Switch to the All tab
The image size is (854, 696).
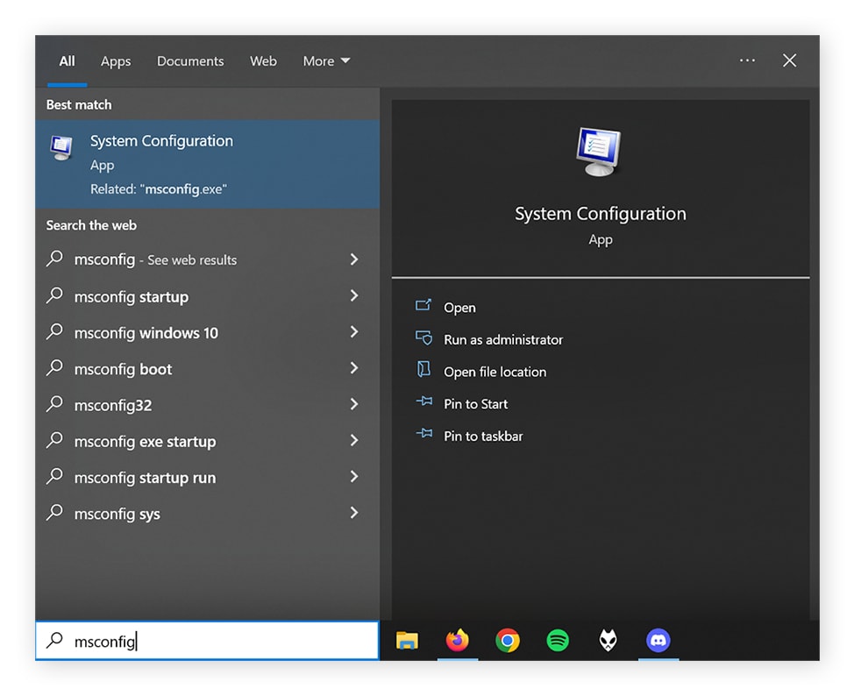coord(67,61)
